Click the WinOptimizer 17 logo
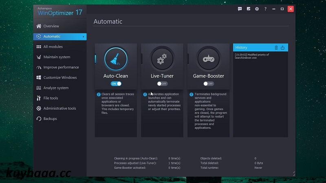Image resolution: width=326 pixels, height=183 pixels. 60,11
